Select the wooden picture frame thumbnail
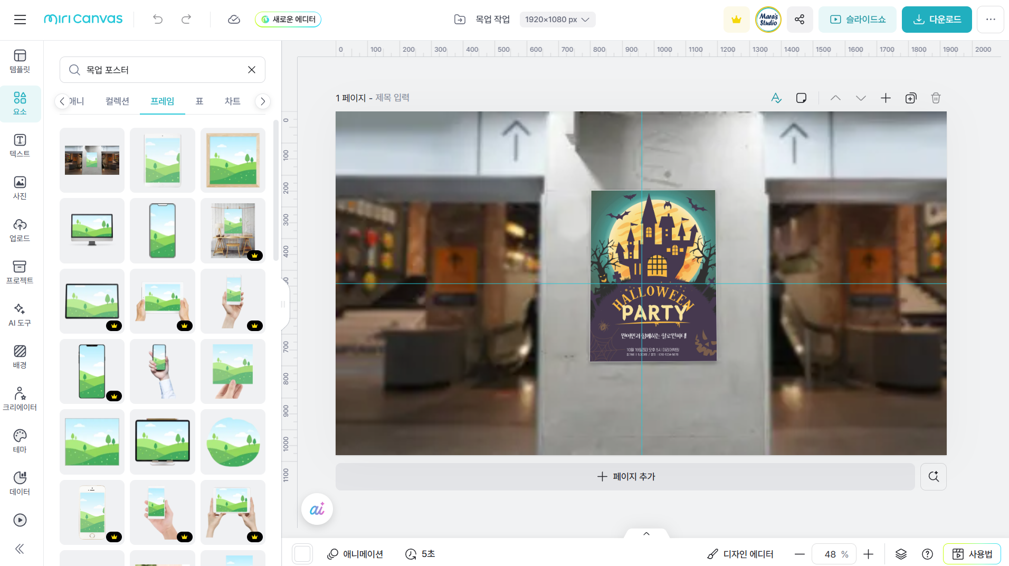1009x566 pixels. 233,160
